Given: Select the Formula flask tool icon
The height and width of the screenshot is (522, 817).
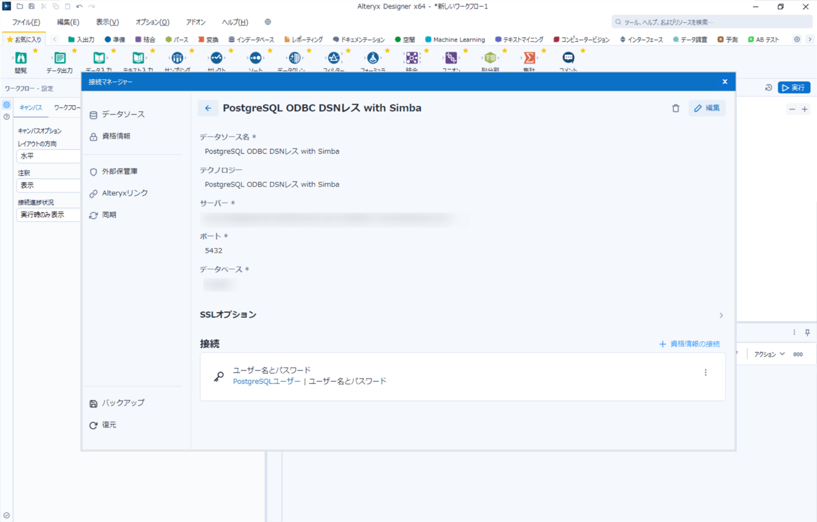Looking at the screenshot, I should [x=373, y=58].
